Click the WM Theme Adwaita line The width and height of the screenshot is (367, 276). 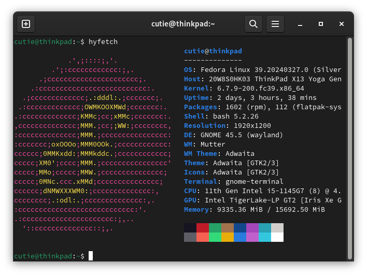pos(219,154)
